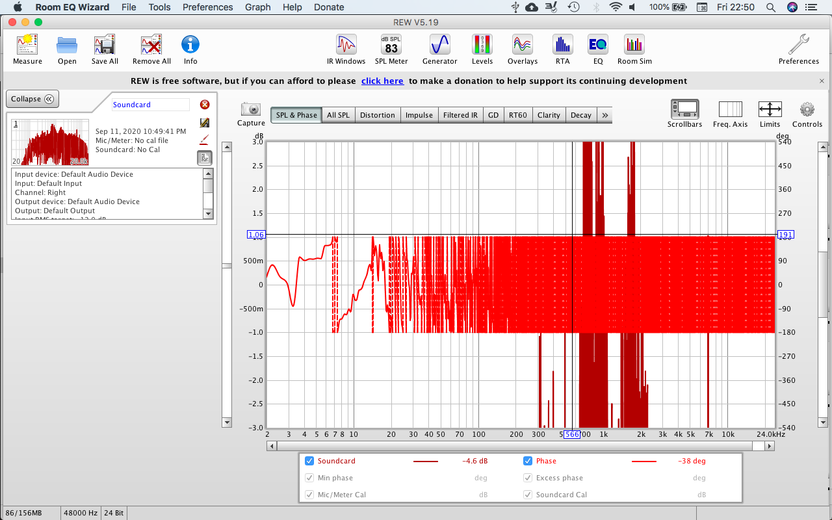Collapse the measurements panel
Screen dimensions: 832x520
pos(32,99)
